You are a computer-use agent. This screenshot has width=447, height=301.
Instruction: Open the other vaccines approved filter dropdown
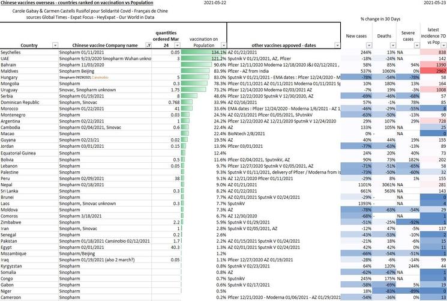point(336,45)
